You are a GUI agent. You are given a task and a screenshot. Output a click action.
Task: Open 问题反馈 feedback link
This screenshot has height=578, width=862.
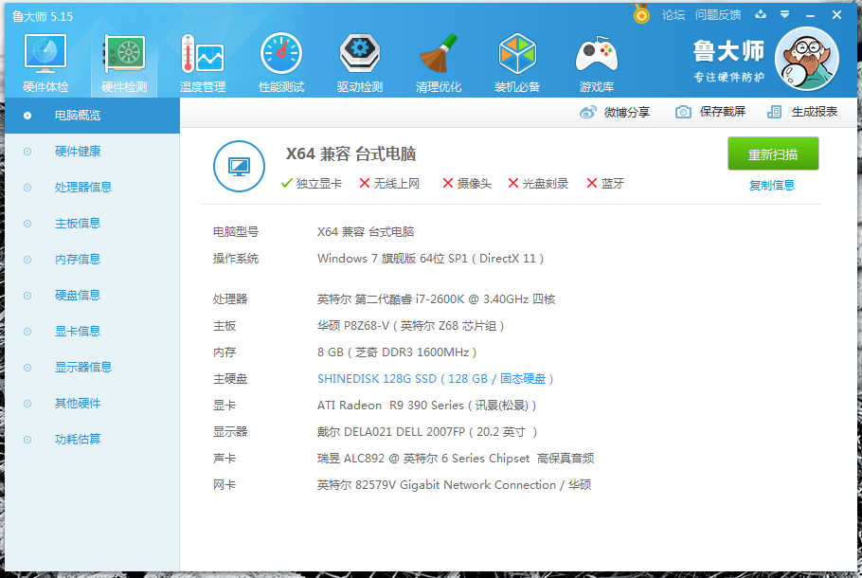[x=718, y=15]
